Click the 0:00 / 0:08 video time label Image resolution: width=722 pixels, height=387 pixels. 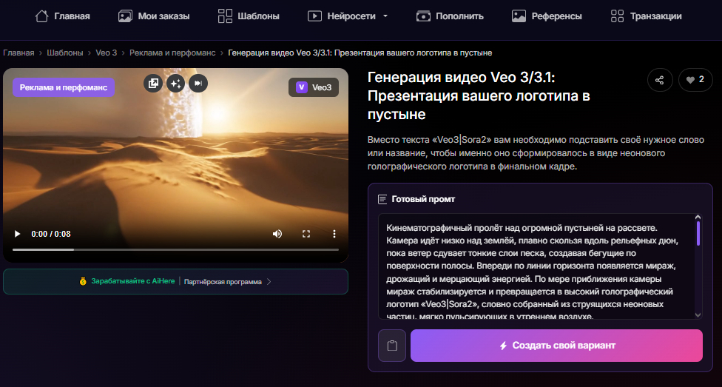(51, 234)
